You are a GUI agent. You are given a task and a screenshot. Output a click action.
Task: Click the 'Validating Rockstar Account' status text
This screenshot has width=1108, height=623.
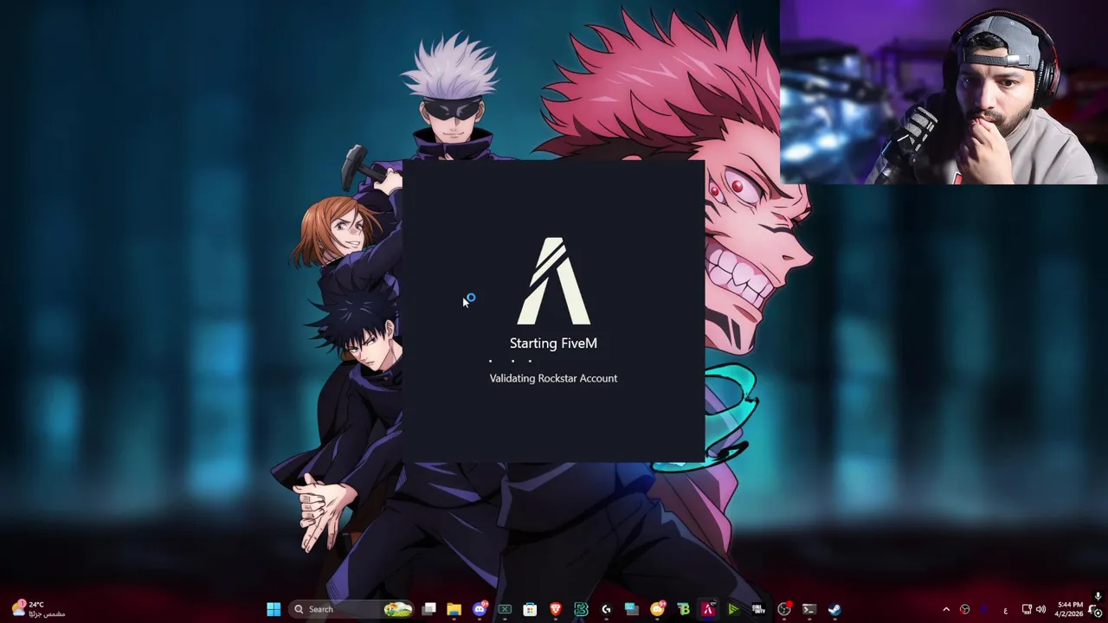(553, 378)
